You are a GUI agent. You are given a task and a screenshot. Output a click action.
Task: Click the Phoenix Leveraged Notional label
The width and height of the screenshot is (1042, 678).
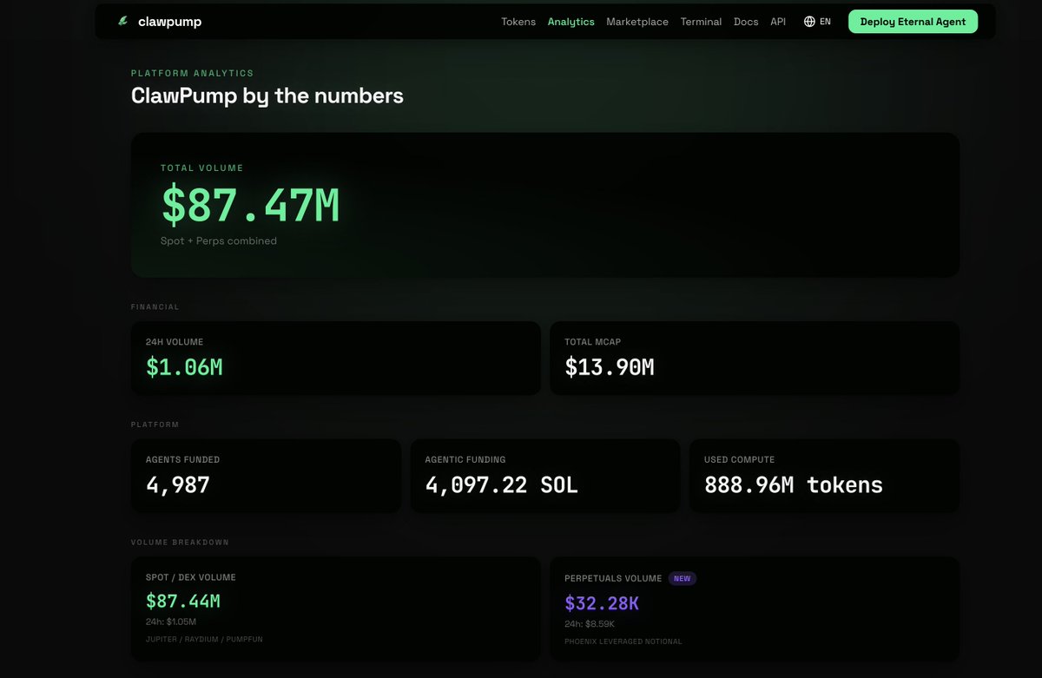(x=623, y=642)
